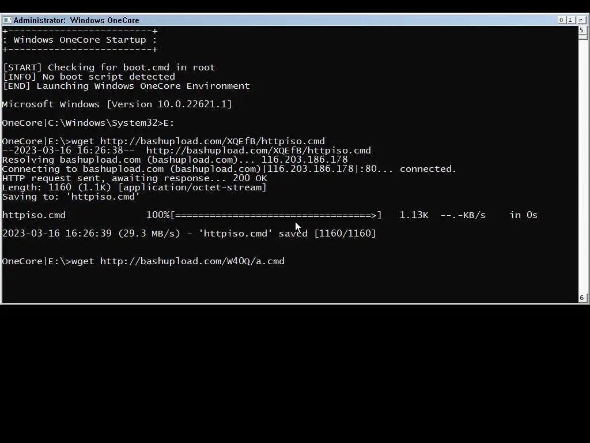Click the minimize button labeled 0
590x443 pixels.
[561, 20]
